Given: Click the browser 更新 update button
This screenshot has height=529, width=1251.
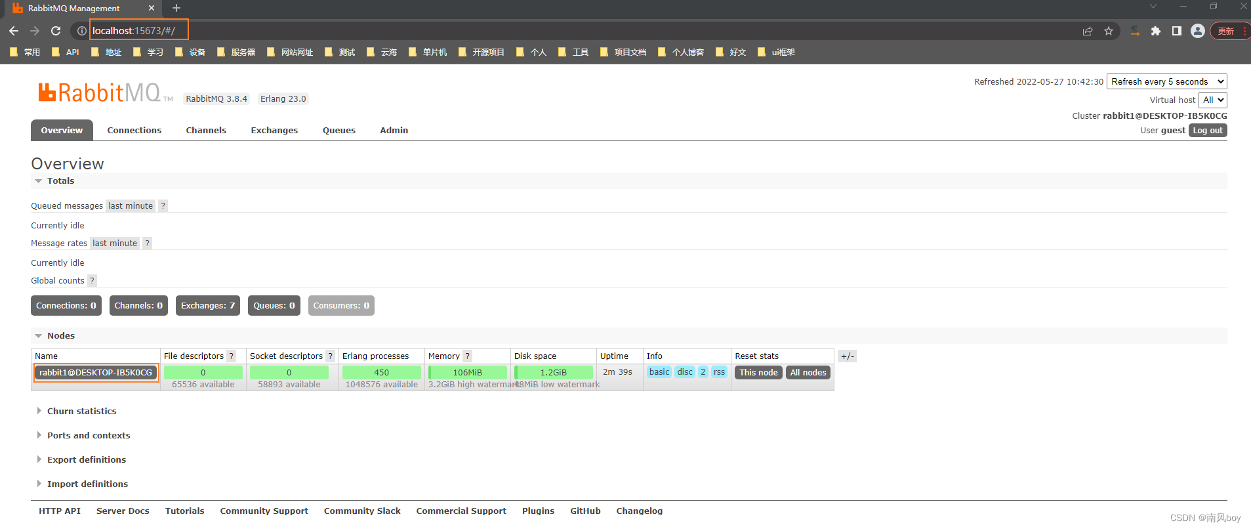Looking at the screenshot, I should [1229, 31].
